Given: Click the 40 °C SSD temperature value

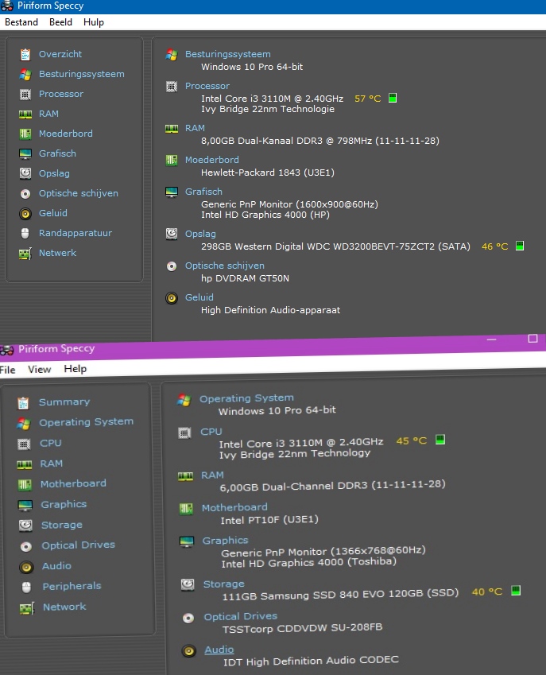Looking at the screenshot, I should (487, 592).
